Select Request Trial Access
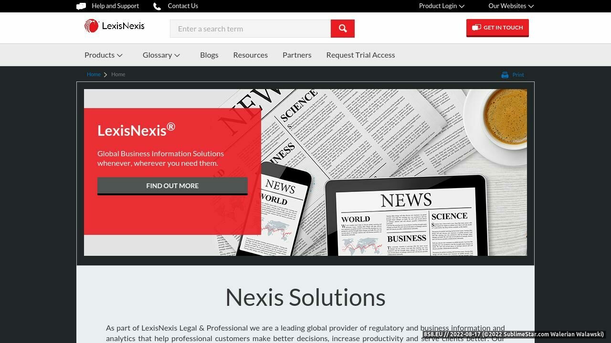Image resolution: width=611 pixels, height=343 pixels. point(360,55)
